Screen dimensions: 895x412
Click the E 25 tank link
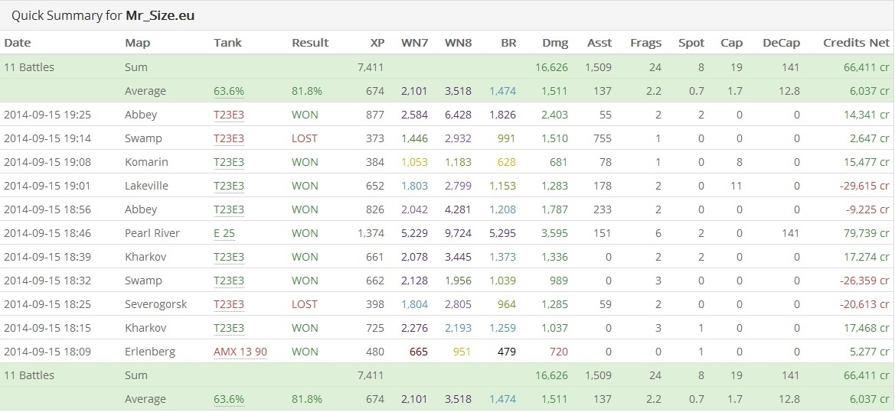(224, 233)
